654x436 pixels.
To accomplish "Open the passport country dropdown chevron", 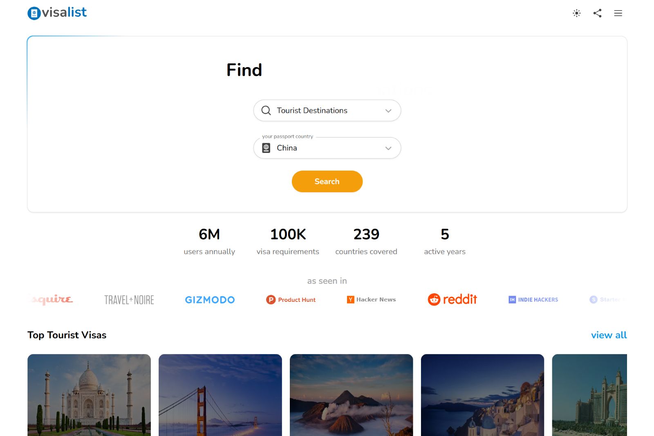I will [x=388, y=148].
